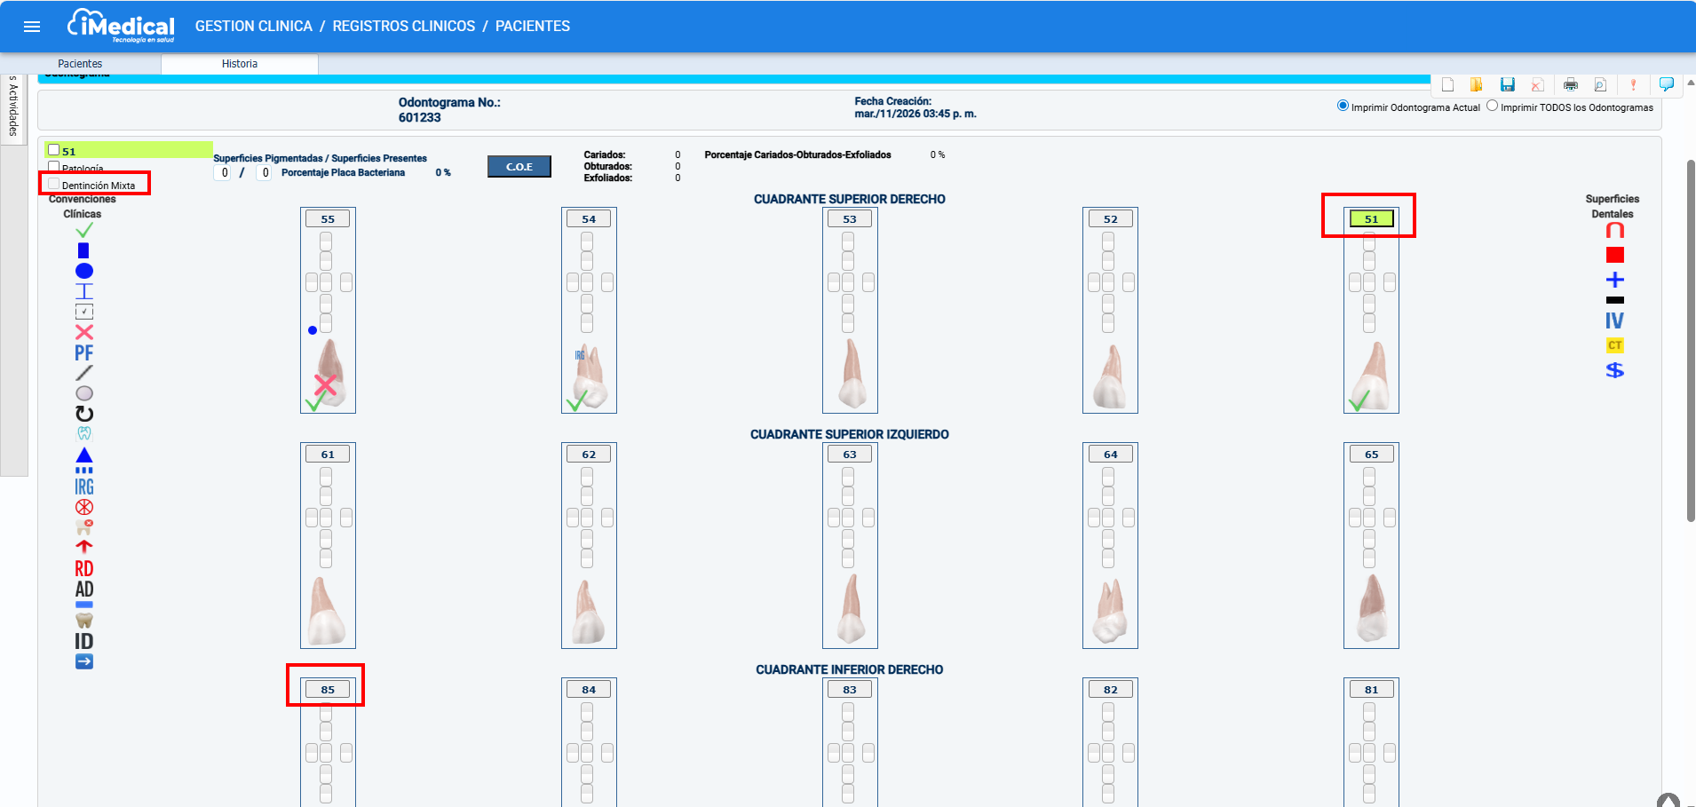Open the yellow folder icon
Screen dimensions: 1696x807
point(1476,84)
